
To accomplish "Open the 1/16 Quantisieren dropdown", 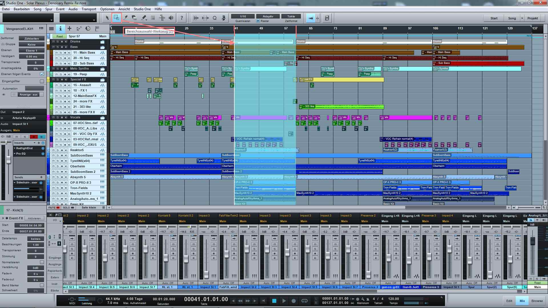I will click(243, 17).
